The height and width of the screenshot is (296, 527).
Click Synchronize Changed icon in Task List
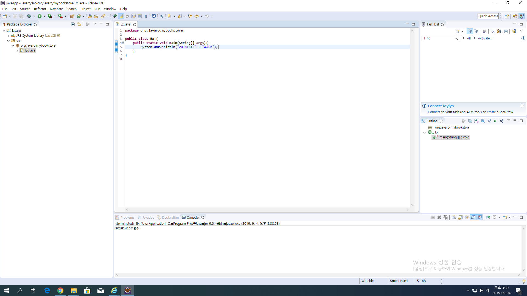pos(514,31)
